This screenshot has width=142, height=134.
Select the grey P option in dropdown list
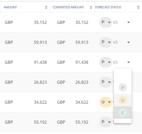[123, 88]
